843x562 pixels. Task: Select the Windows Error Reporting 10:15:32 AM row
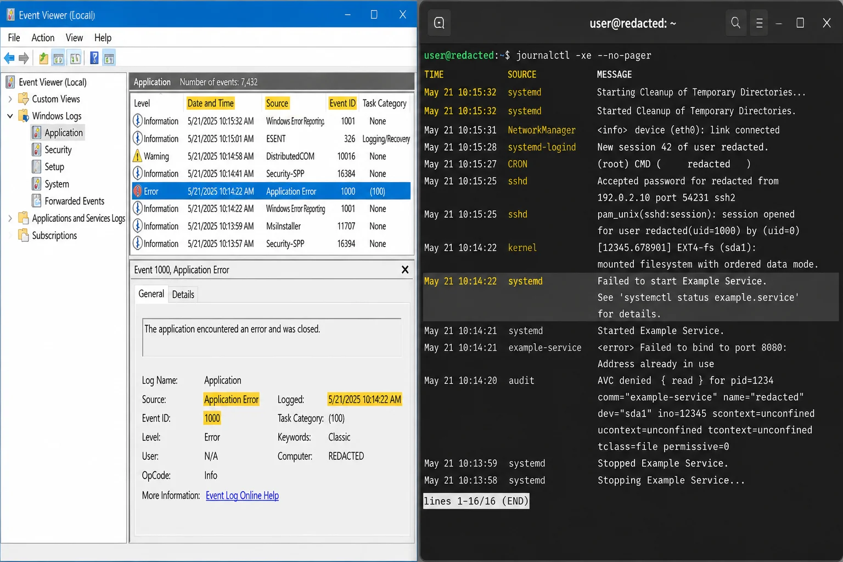pyautogui.click(x=271, y=121)
